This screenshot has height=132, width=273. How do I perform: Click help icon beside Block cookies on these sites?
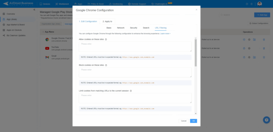point(106,65)
